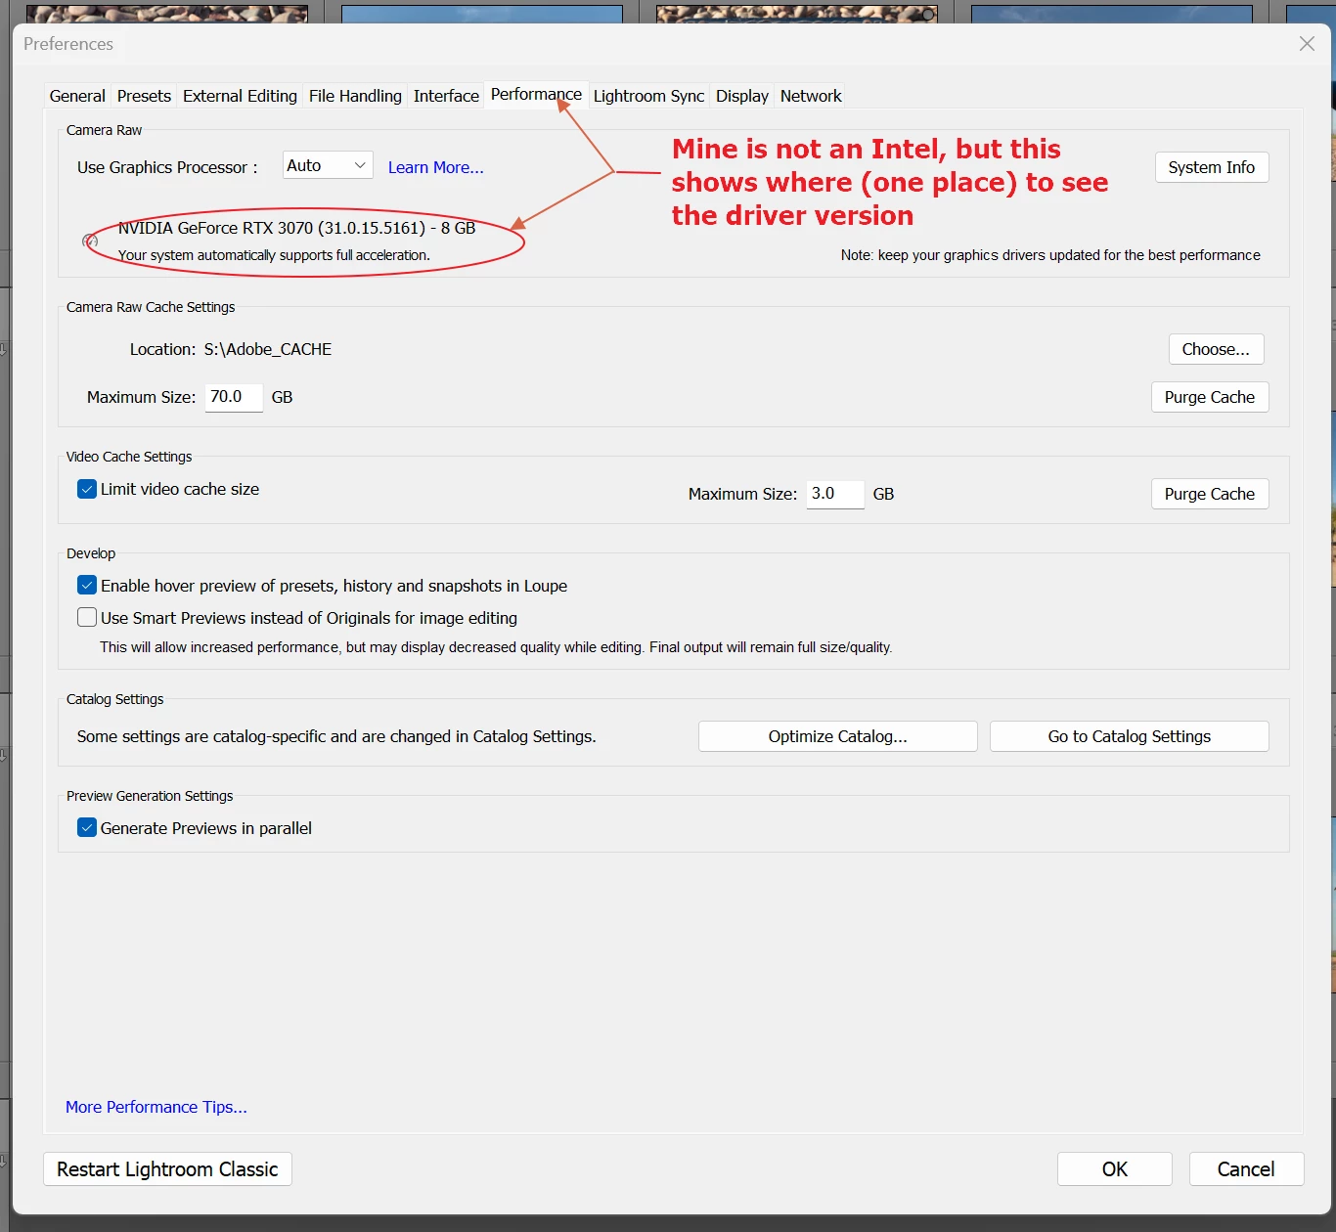Click the Learn More link
The height and width of the screenshot is (1232, 1336).
tap(436, 167)
